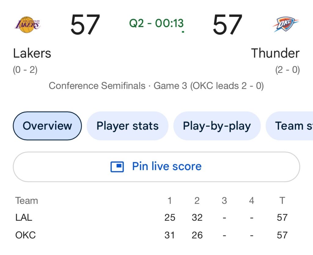Click the Thunder (2 - 0) series record

(287, 70)
